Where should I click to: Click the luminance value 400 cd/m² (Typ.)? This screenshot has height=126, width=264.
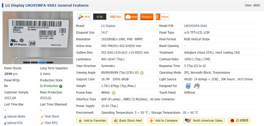pos(113,59)
